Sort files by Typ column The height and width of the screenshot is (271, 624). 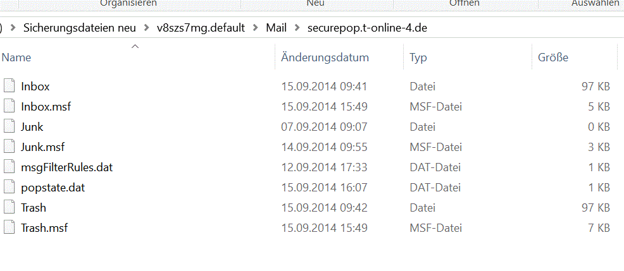(468, 57)
